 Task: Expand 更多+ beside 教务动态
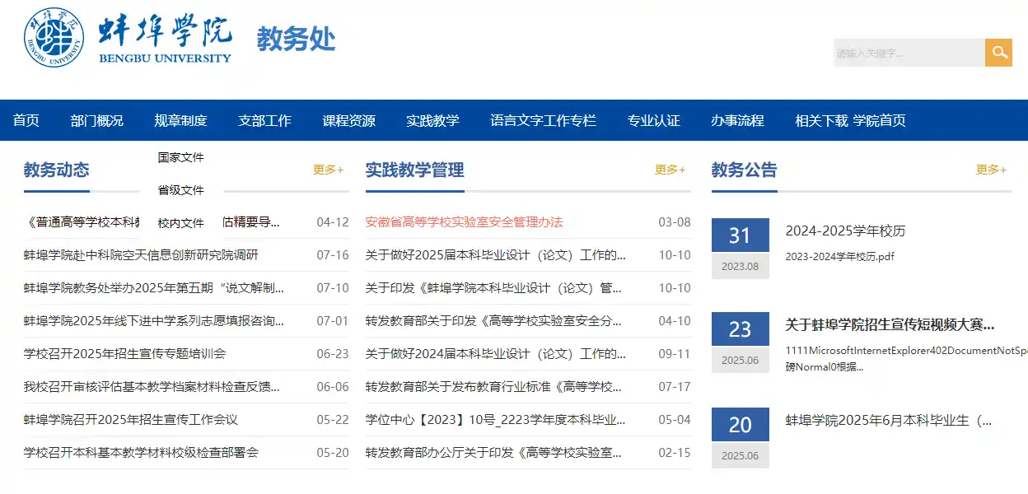coord(328,170)
